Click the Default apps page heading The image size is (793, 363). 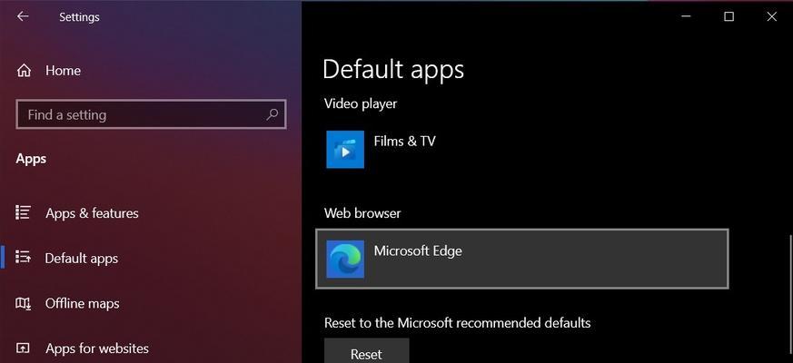(x=393, y=70)
